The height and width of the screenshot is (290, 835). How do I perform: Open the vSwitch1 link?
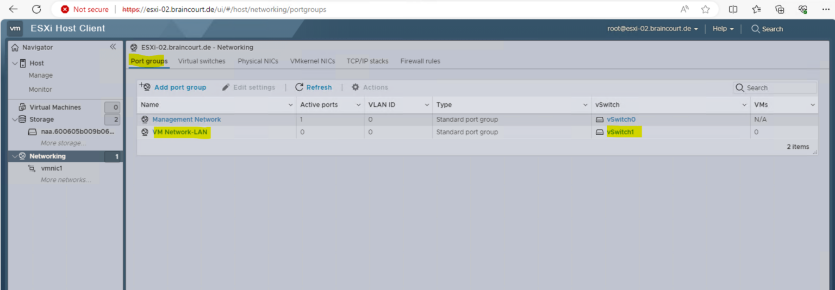point(620,132)
